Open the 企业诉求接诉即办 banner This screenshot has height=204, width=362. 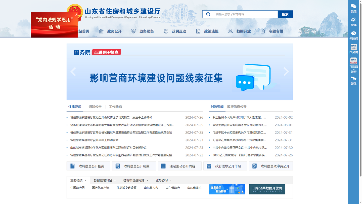tap(227, 189)
